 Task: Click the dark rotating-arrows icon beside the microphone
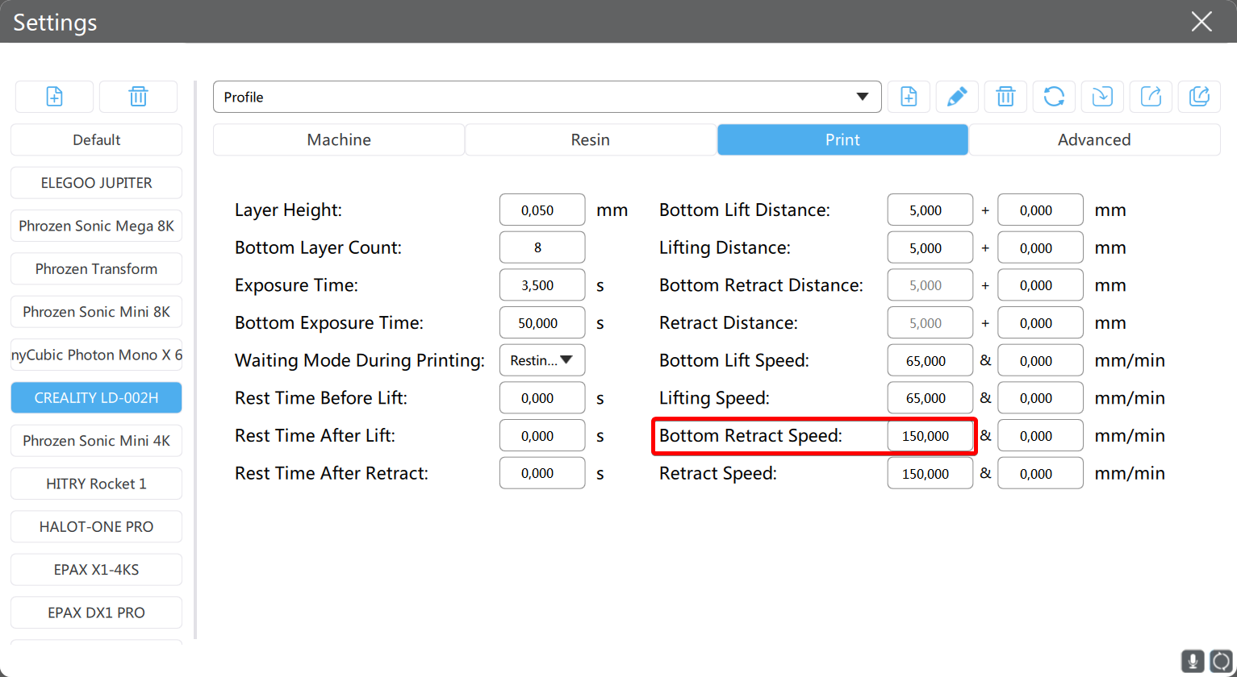1221,661
